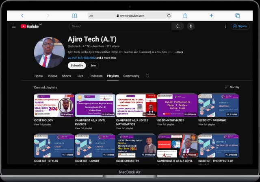Open IGCSE ICT Effects of Using thumbnail

pos(219,146)
